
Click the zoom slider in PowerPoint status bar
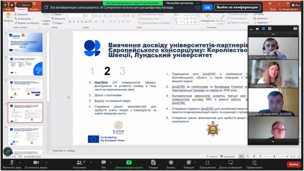pyautogui.click(x=276, y=156)
